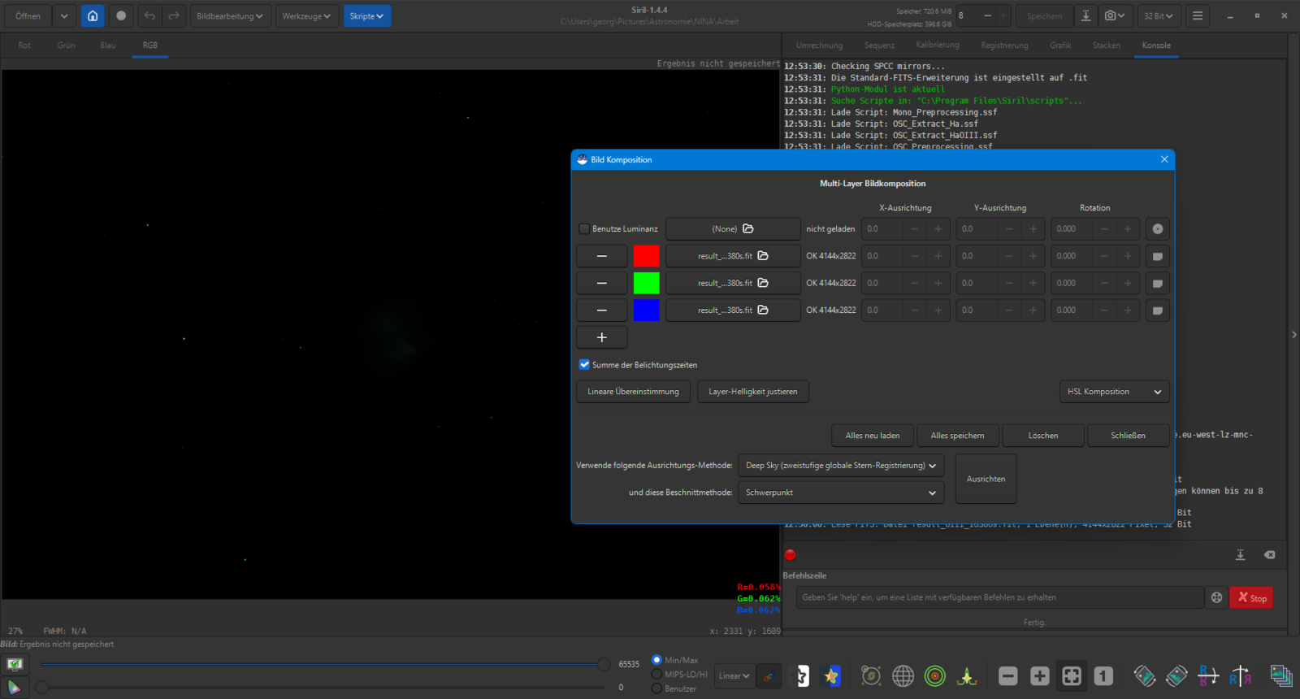Click the trailing icon at end of green layer row
Viewport: 1300px width, 699px height.
(1158, 283)
